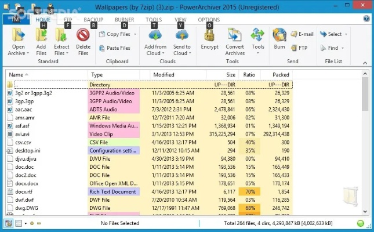
Task: Open the help icon in the ribbon corner
Action: (366, 19)
